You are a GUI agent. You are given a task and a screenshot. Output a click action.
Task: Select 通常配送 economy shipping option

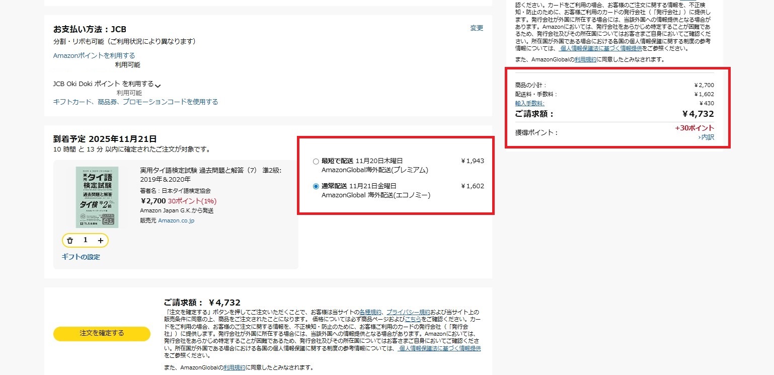click(316, 186)
